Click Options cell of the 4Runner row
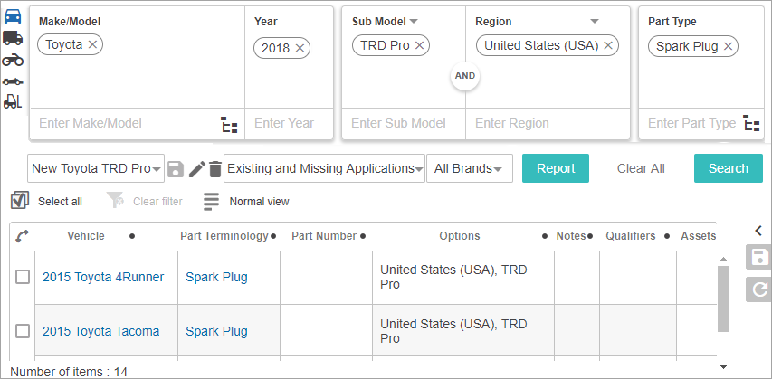Screen dimensions: 772x379 [x=463, y=277]
